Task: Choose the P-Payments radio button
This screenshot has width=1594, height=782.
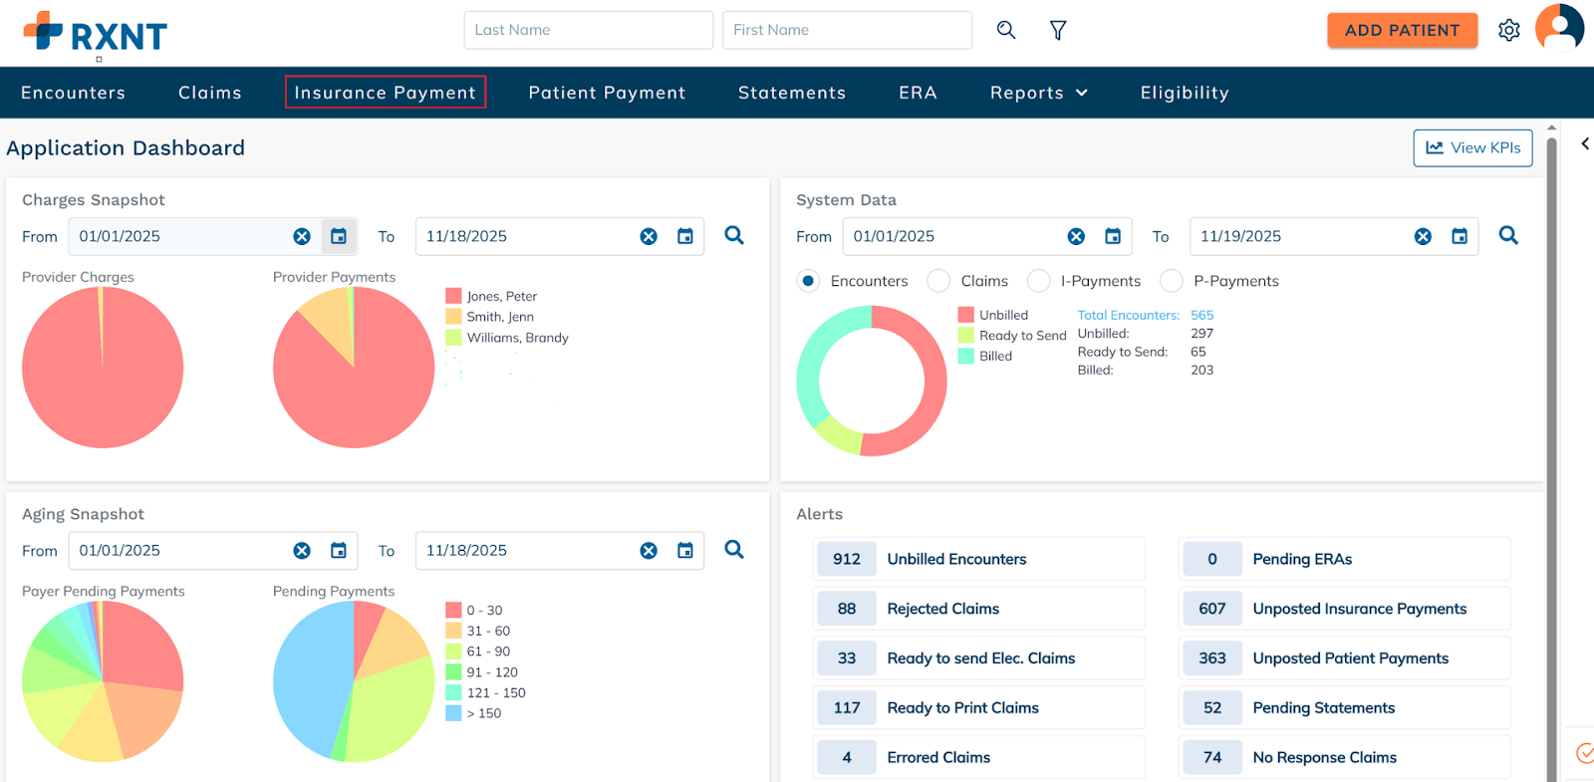Action: click(1172, 281)
